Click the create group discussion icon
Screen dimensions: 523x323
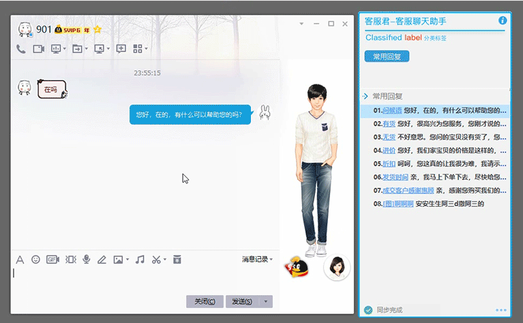pos(121,48)
